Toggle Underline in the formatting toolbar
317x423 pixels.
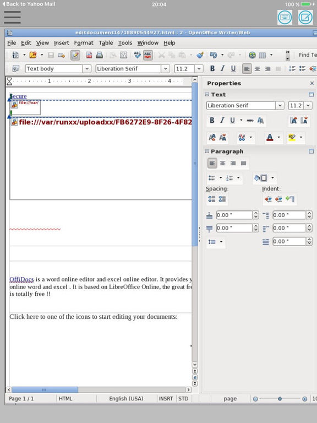pos(233,69)
